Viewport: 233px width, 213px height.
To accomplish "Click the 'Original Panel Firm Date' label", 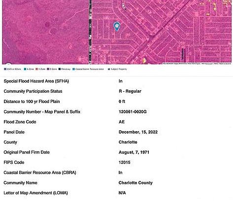I will tap(27, 152).
